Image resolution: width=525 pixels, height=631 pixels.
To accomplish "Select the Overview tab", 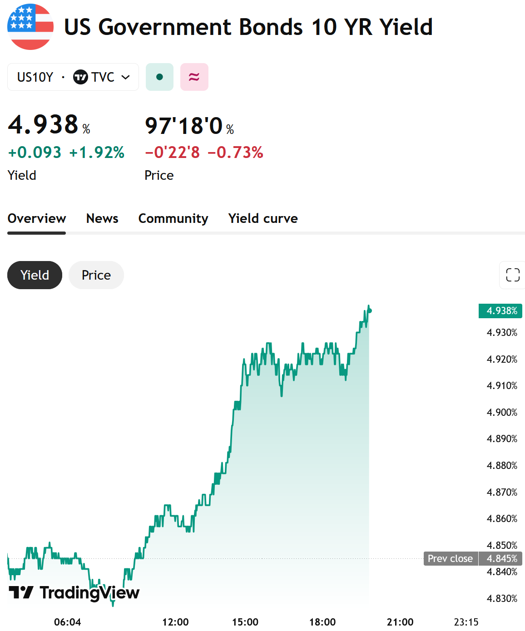I will (37, 218).
